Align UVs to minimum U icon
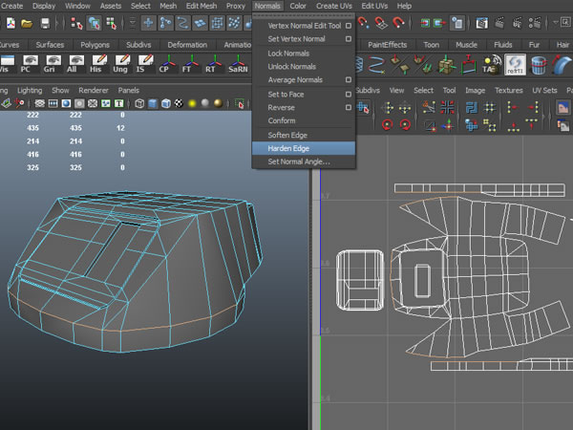573x430 pixels. 513,108
